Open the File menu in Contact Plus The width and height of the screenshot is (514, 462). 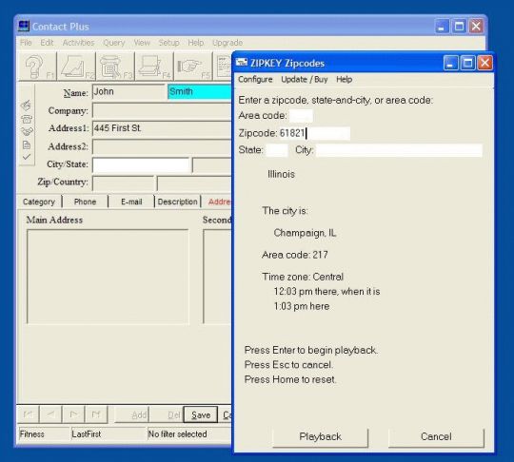26,43
